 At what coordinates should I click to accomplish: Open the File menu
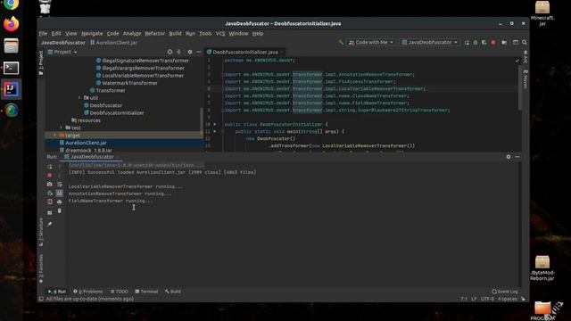43,34
